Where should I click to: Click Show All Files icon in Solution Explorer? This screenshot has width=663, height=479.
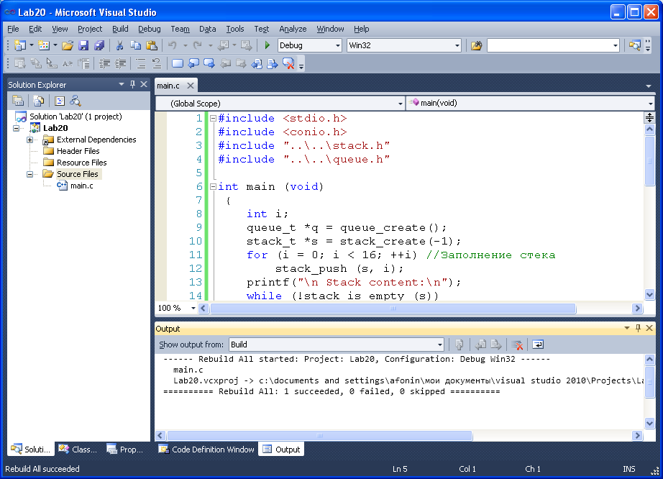click(39, 101)
